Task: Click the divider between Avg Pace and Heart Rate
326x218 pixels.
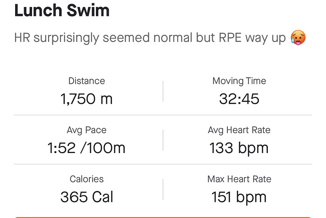Action: (x=163, y=140)
